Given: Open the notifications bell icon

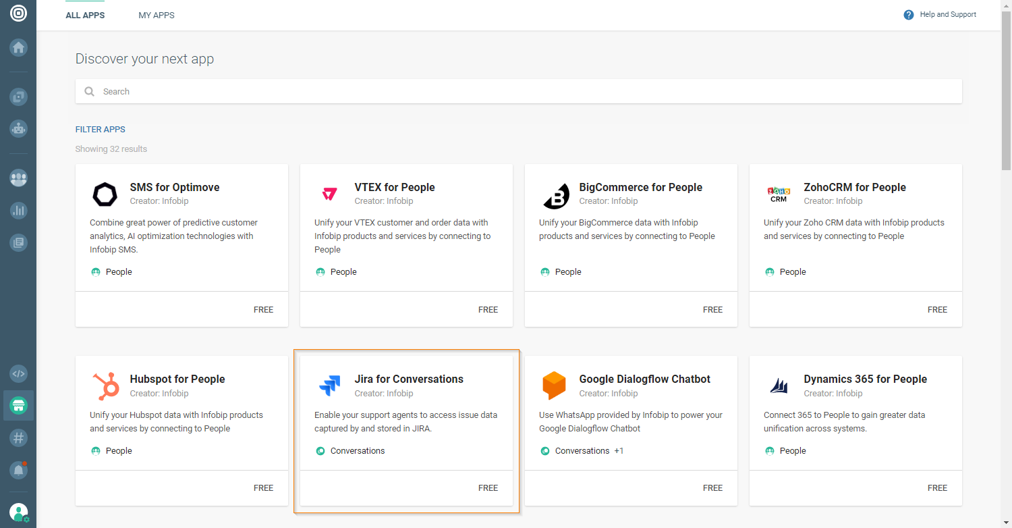Looking at the screenshot, I should 18,469.
